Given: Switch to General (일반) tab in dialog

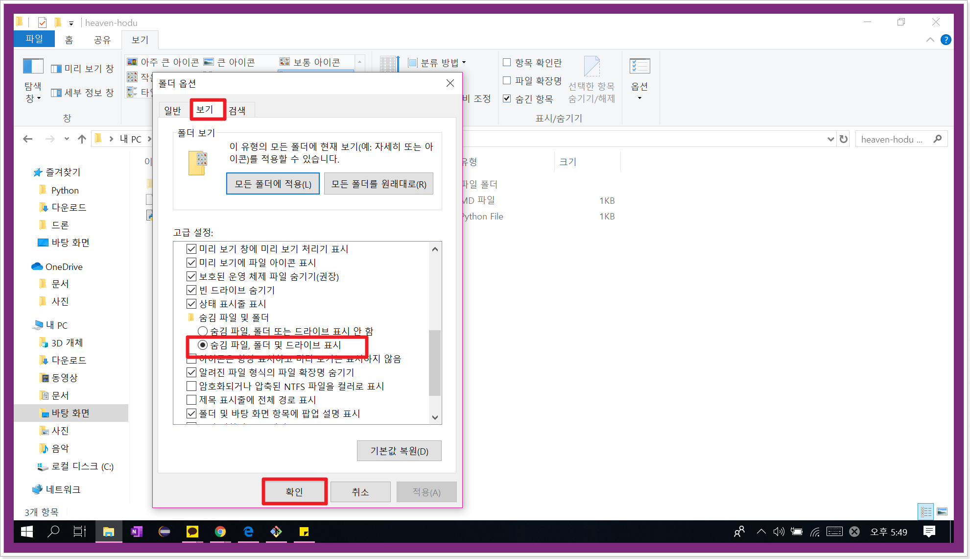Looking at the screenshot, I should pyautogui.click(x=172, y=111).
